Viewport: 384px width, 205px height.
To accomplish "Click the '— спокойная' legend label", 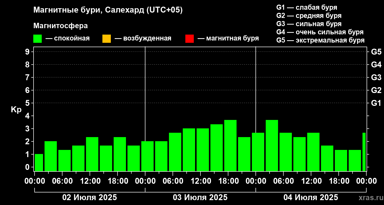I will (x=68, y=38).
